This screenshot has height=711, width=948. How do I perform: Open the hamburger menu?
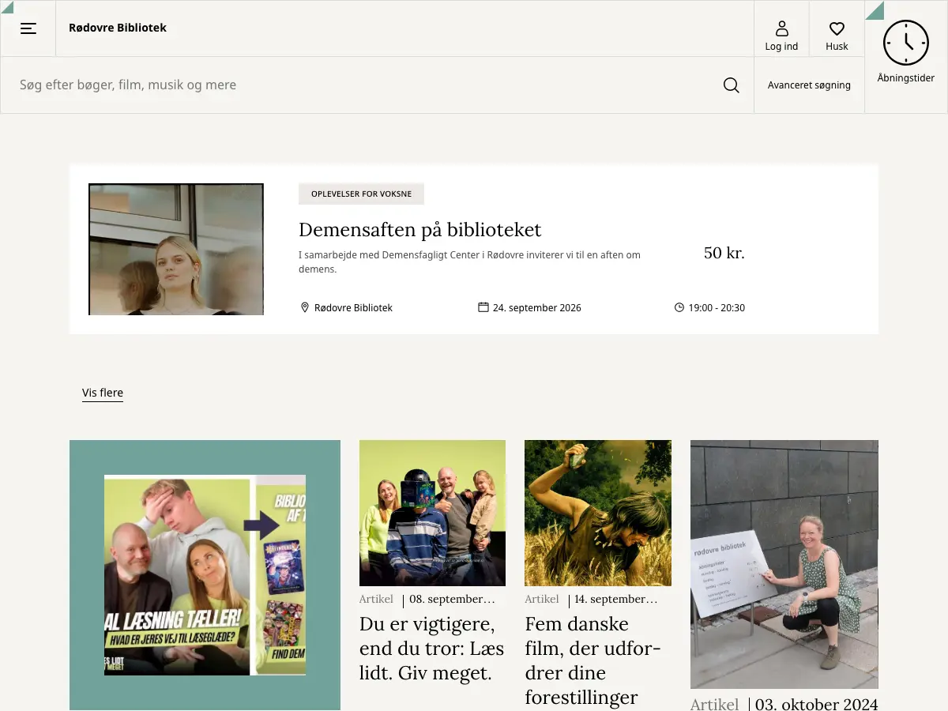click(28, 28)
